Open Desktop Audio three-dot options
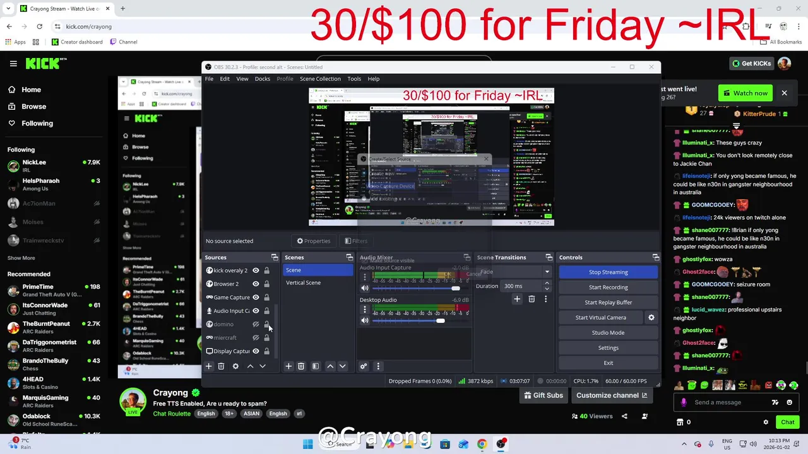This screenshot has height=454, width=808. click(x=364, y=309)
